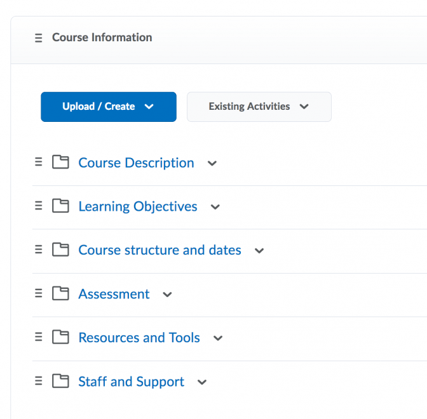Click drag handle next to Course Description
The height and width of the screenshot is (419, 427).
click(x=39, y=163)
